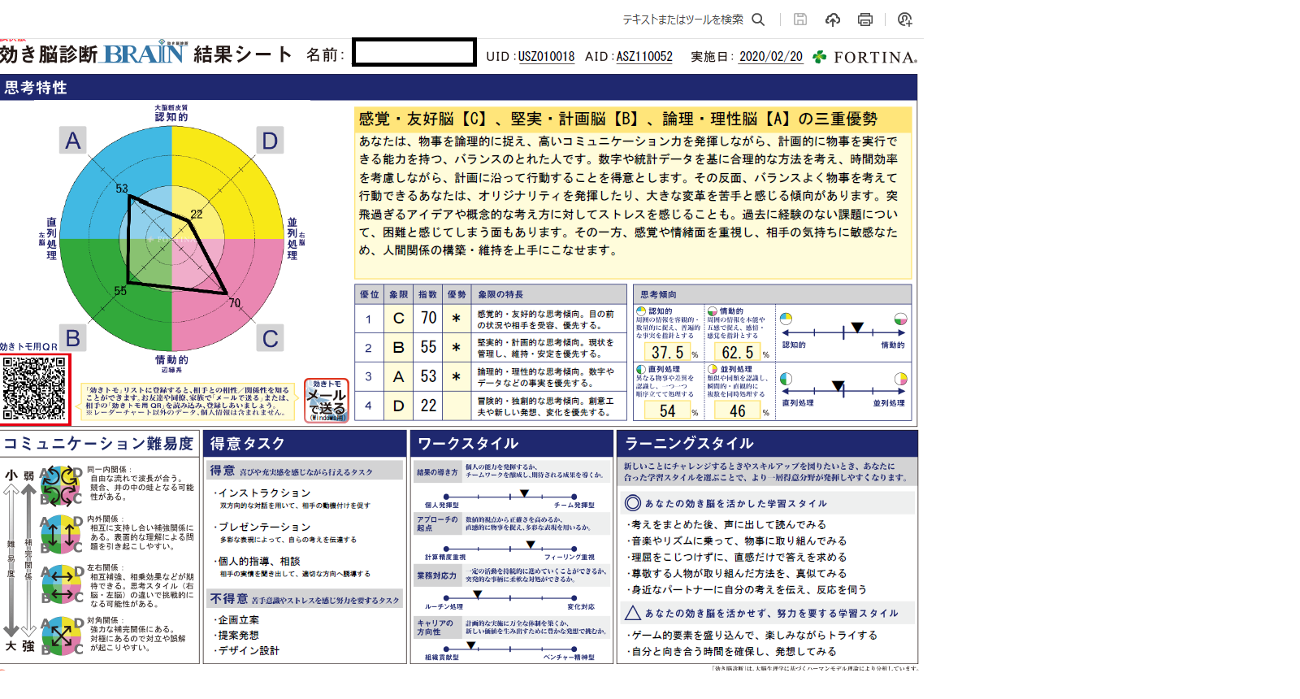Click the 22 cell in the 指数 column
The height and width of the screenshot is (699, 1300).
(428, 406)
